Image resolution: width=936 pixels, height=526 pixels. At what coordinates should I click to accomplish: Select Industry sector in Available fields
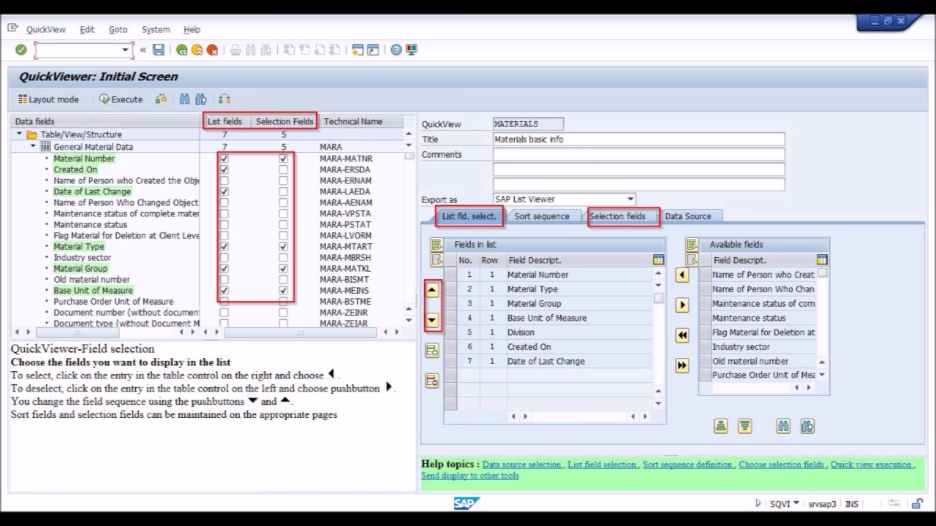pos(758,347)
